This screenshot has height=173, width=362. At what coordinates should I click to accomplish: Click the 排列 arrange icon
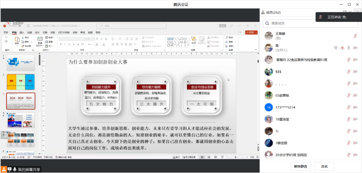point(194,39)
